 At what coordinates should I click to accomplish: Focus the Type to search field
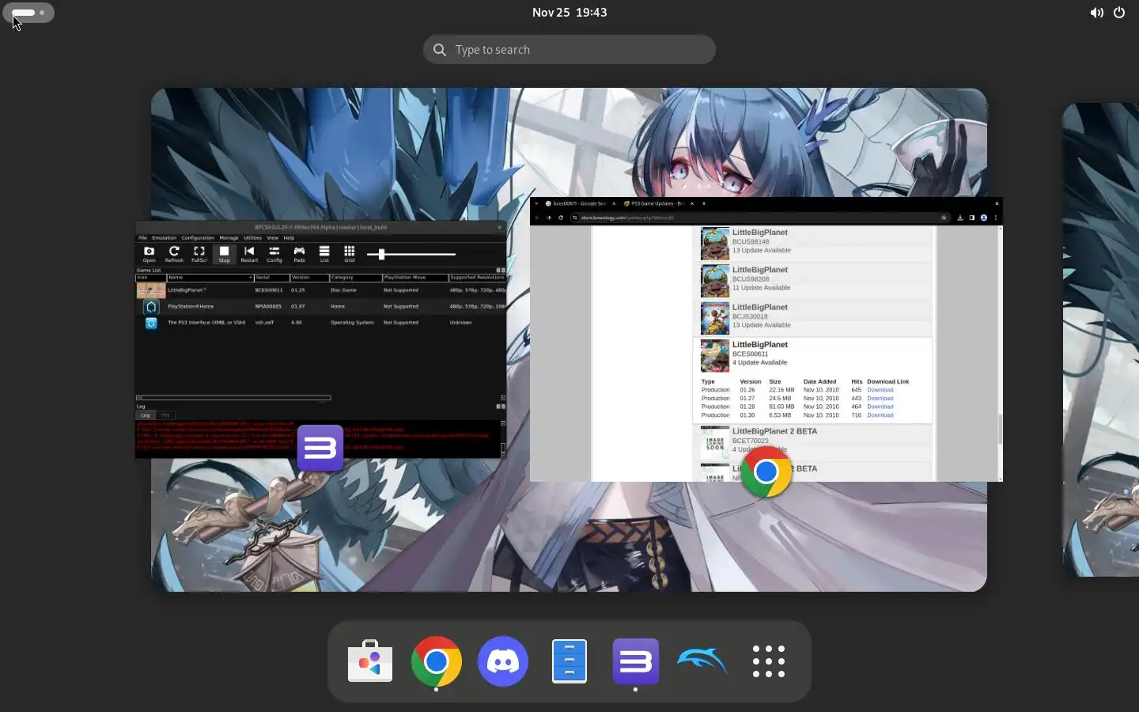point(569,50)
